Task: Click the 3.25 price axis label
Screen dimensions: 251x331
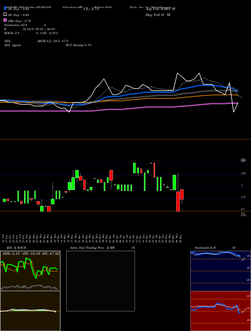Action: 243,174
